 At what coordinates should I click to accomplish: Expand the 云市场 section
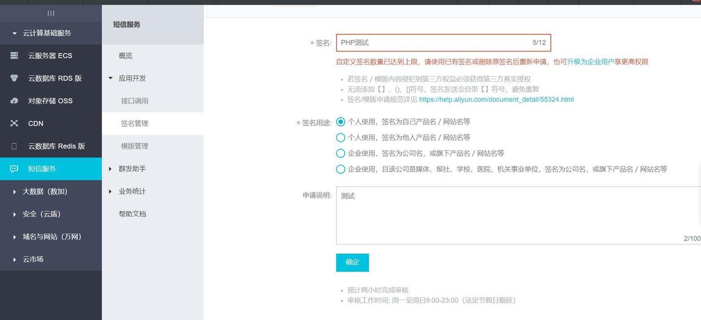click(15, 259)
